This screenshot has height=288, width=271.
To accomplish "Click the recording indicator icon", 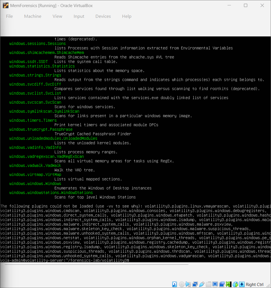I will 222,284.
